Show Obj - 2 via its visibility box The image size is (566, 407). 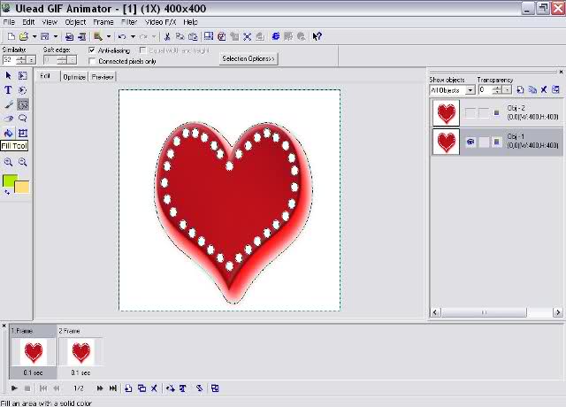470,113
